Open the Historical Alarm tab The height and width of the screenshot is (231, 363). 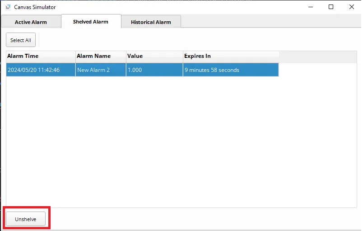point(151,22)
